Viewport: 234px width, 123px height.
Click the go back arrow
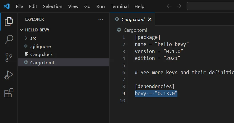[169, 6]
